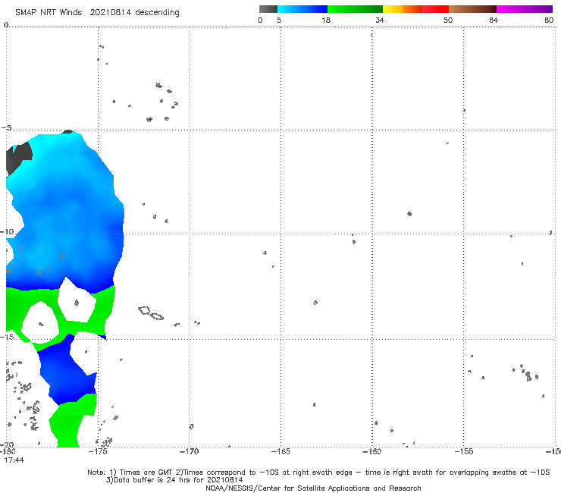The image size is (561, 493).
Task: Click the cyan-blue segment of the colorbar
Action: (302, 9)
